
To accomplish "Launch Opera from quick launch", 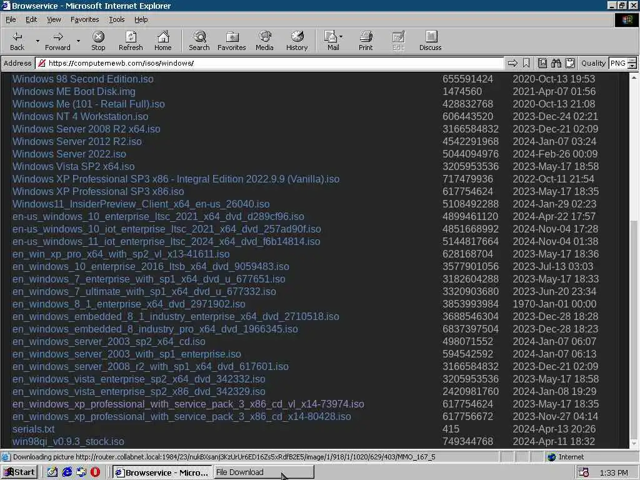I will coord(95,472).
